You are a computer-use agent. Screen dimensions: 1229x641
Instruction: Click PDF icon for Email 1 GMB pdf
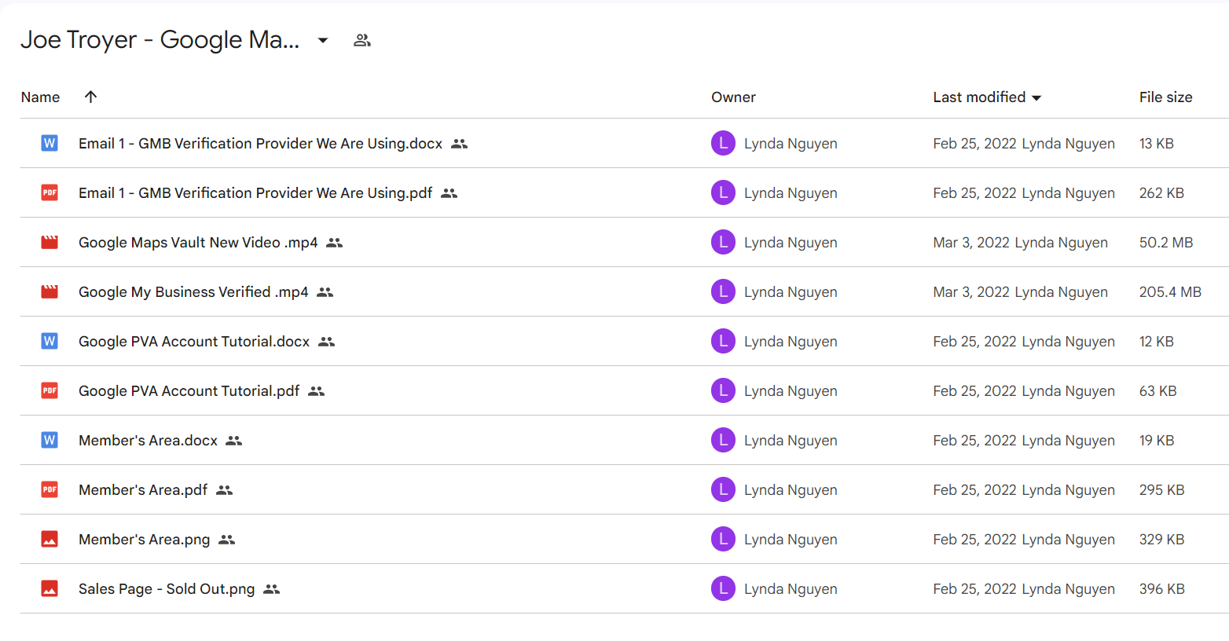(50, 192)
